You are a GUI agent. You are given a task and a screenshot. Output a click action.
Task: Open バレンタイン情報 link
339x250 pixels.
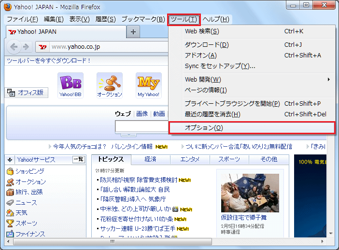[132, 147]
